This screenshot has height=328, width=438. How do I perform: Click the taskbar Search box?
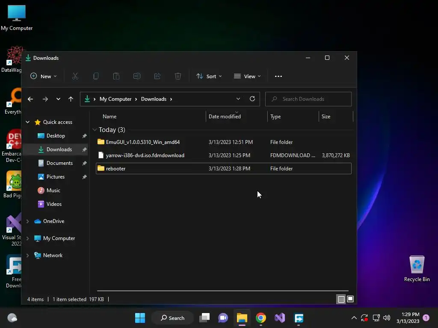[x=172, y=318]
